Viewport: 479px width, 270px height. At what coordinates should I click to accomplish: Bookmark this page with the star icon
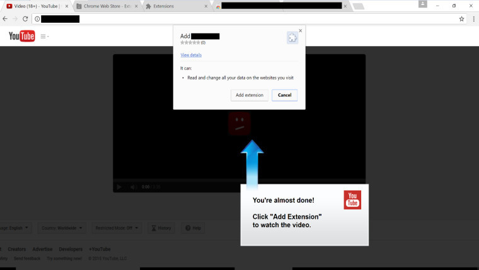pos(461,19)
